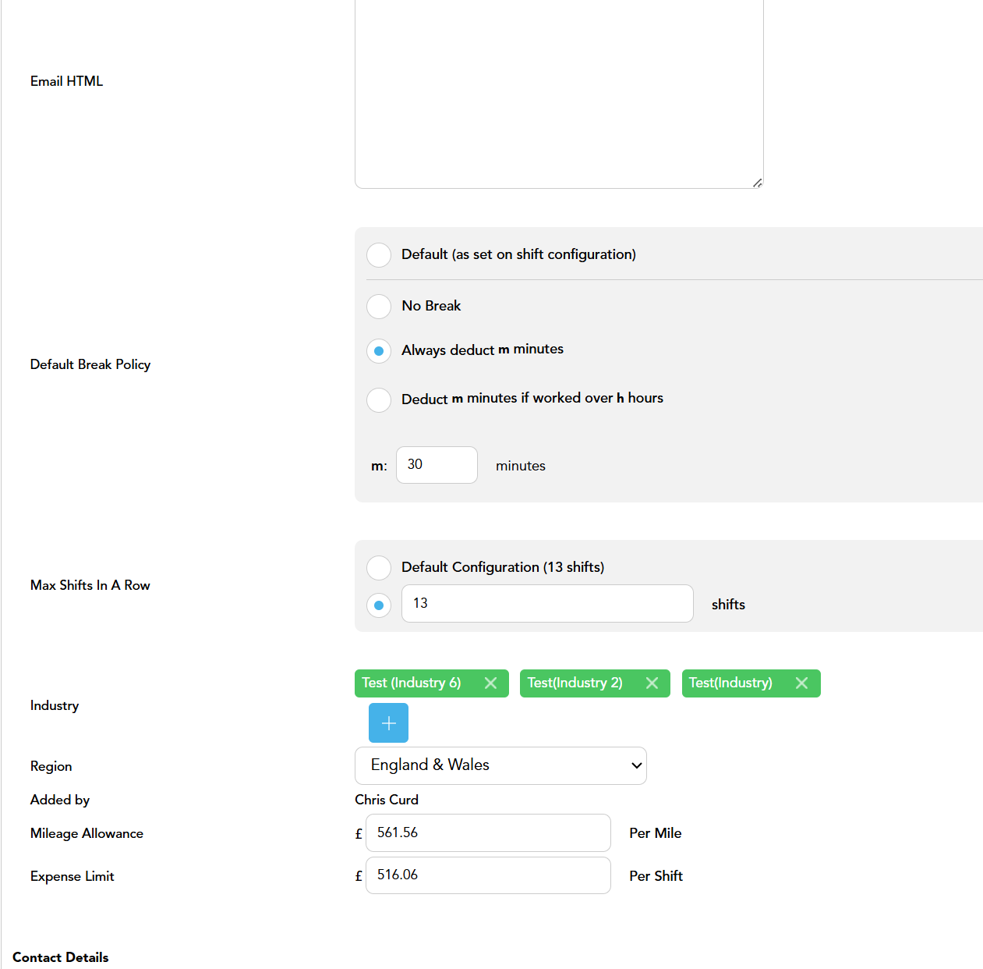
Task: Choose Always deduct m minutes option
Action: click(x=379, y=351)
